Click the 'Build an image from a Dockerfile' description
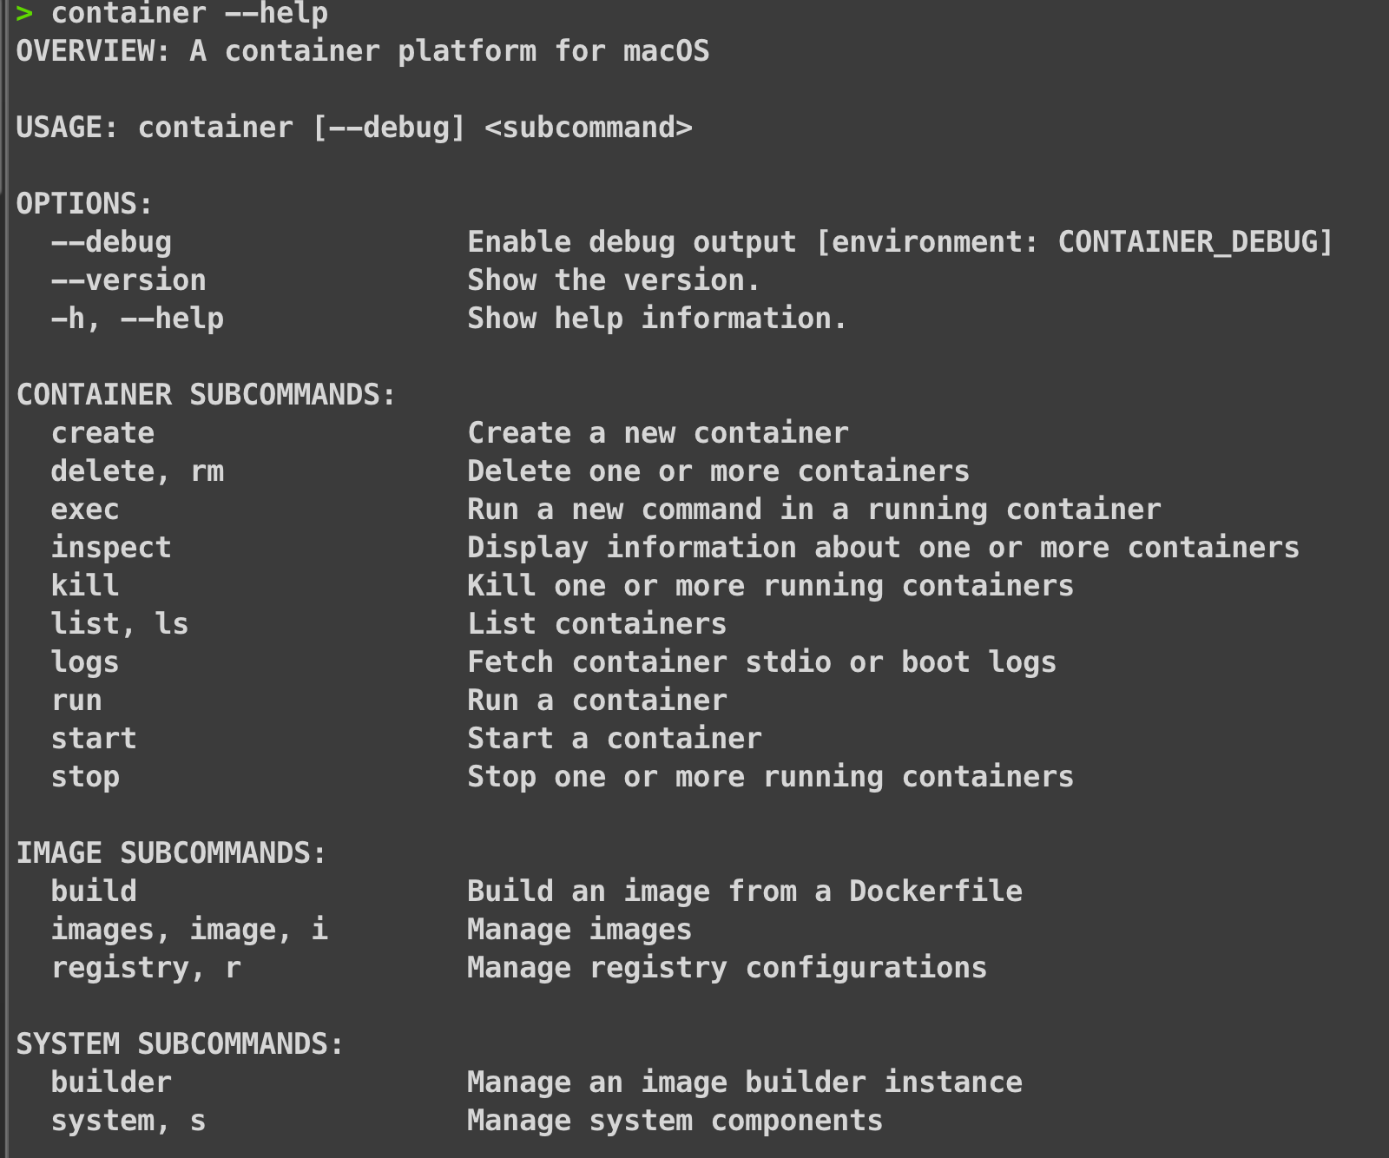Viewport: 1389px width, 1158px height. (744, 892)
